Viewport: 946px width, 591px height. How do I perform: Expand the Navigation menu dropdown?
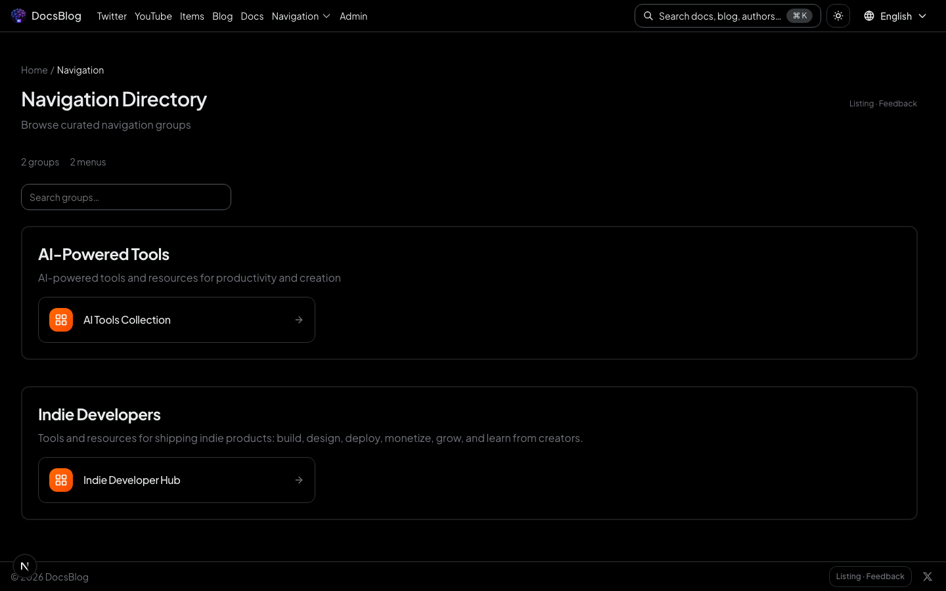pyautogui.click(x=301, y=16)
